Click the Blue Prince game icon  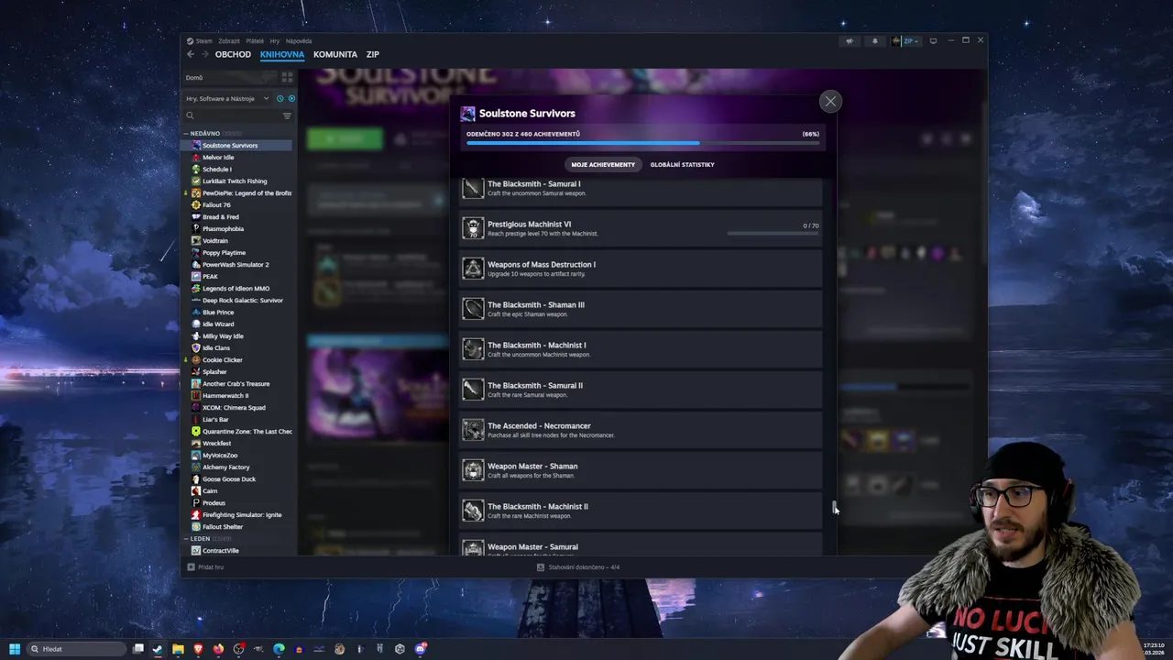(x=195, y=313)
